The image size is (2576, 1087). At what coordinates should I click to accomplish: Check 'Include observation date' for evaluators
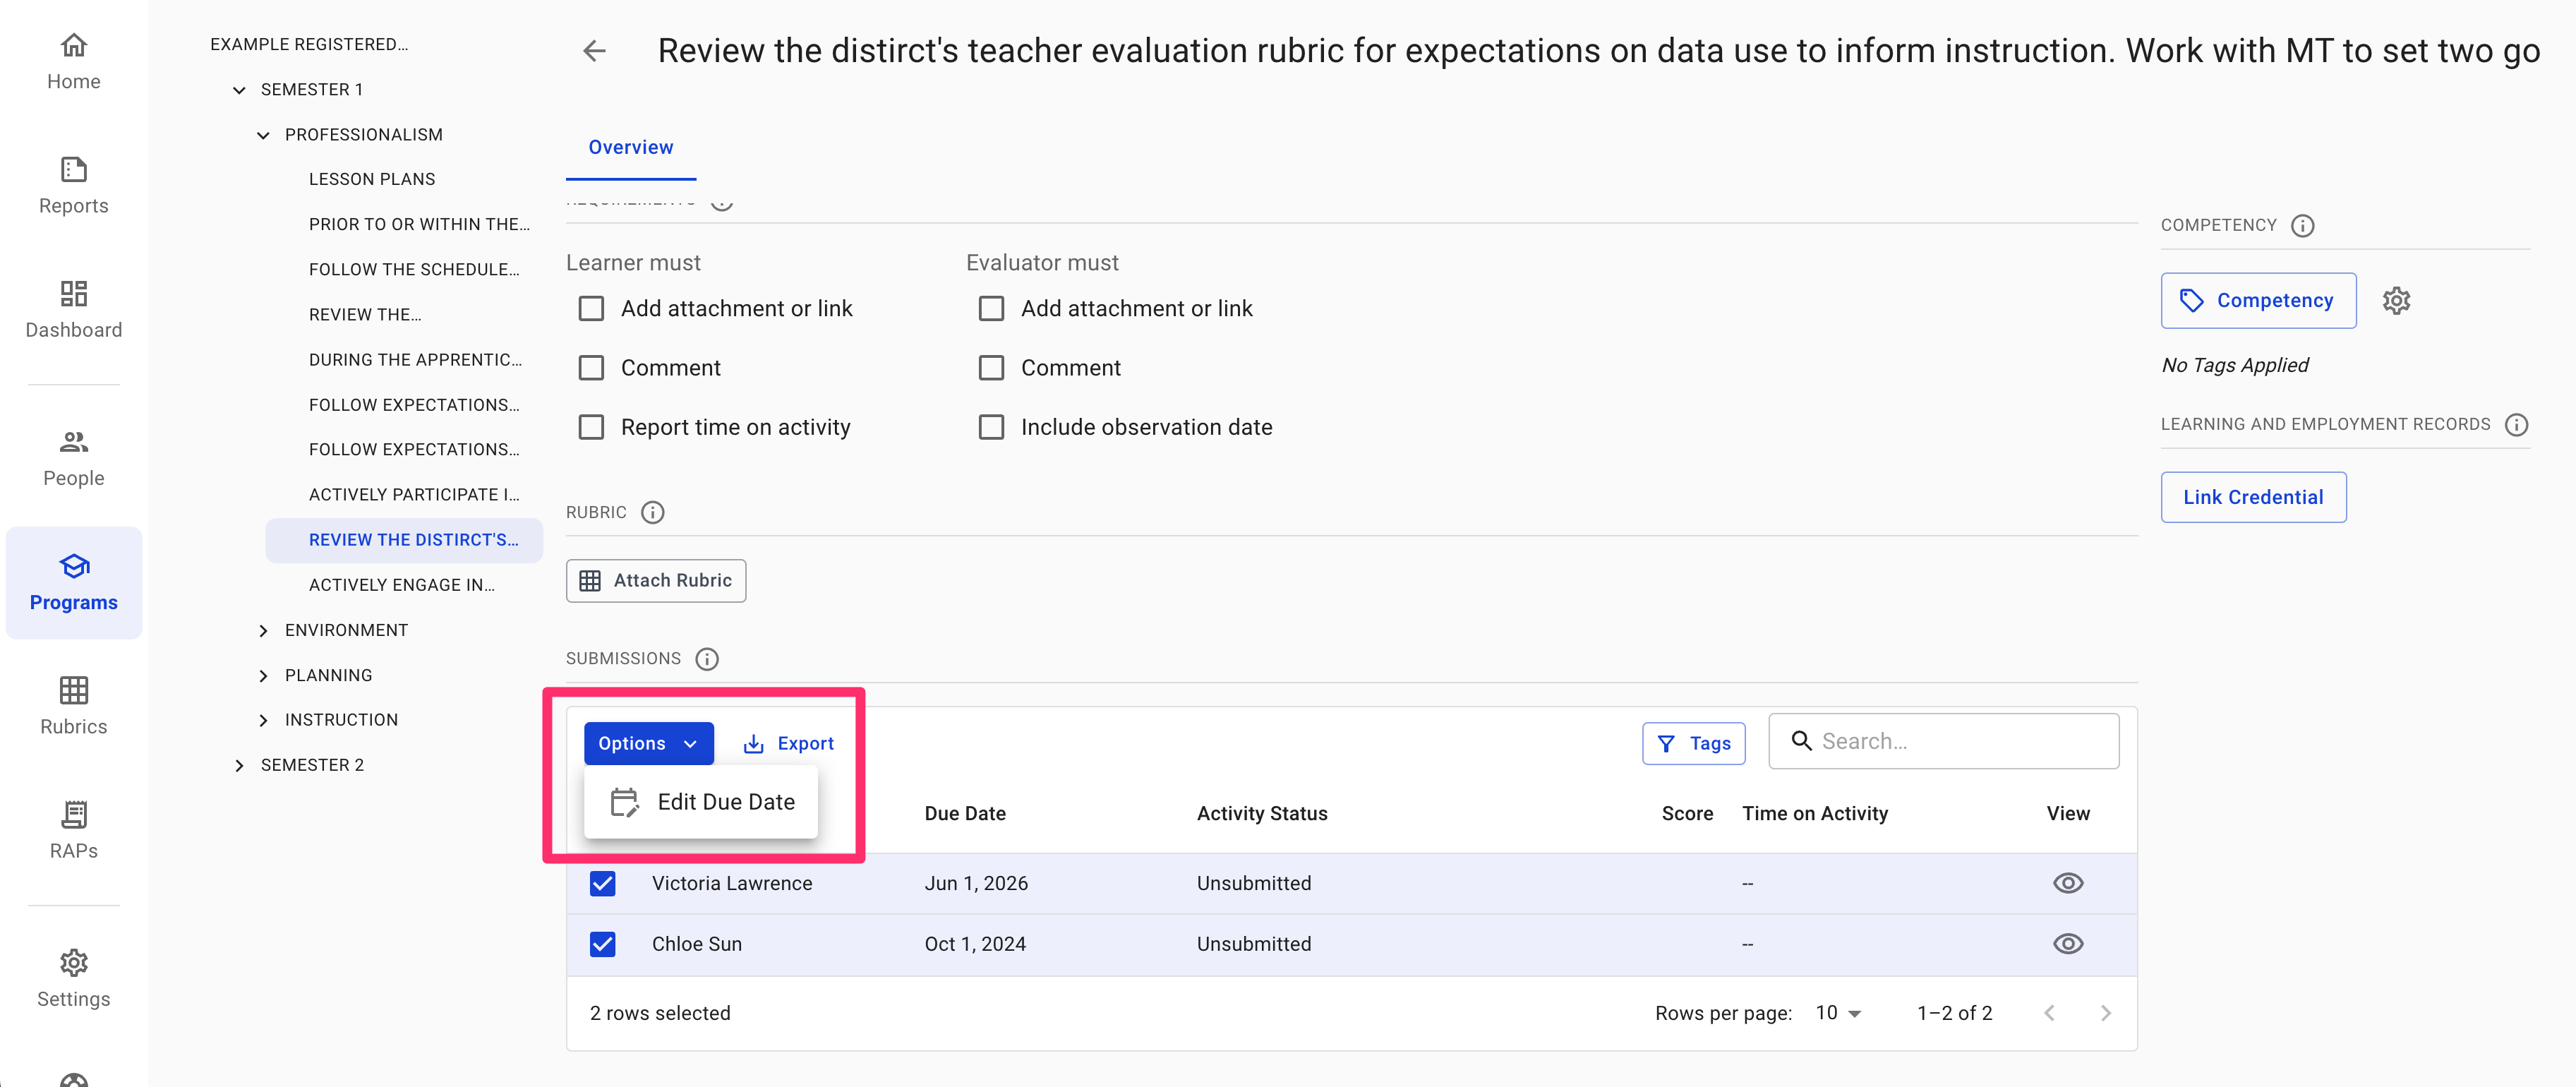(x=991, y=426)
